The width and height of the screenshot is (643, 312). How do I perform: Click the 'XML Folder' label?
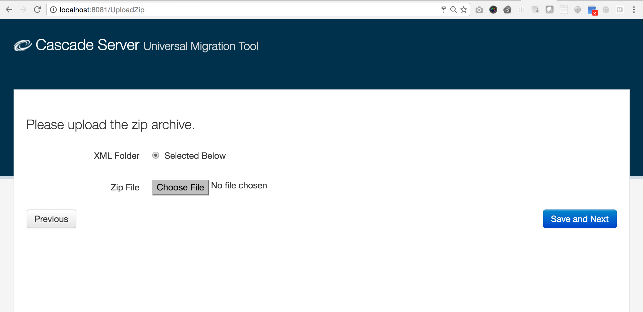(x=117, y=156)
